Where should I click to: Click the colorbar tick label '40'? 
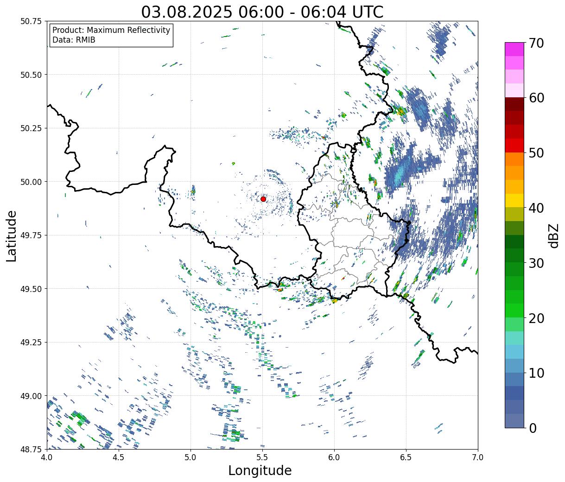pyautogui.click(x=536, y=208)
